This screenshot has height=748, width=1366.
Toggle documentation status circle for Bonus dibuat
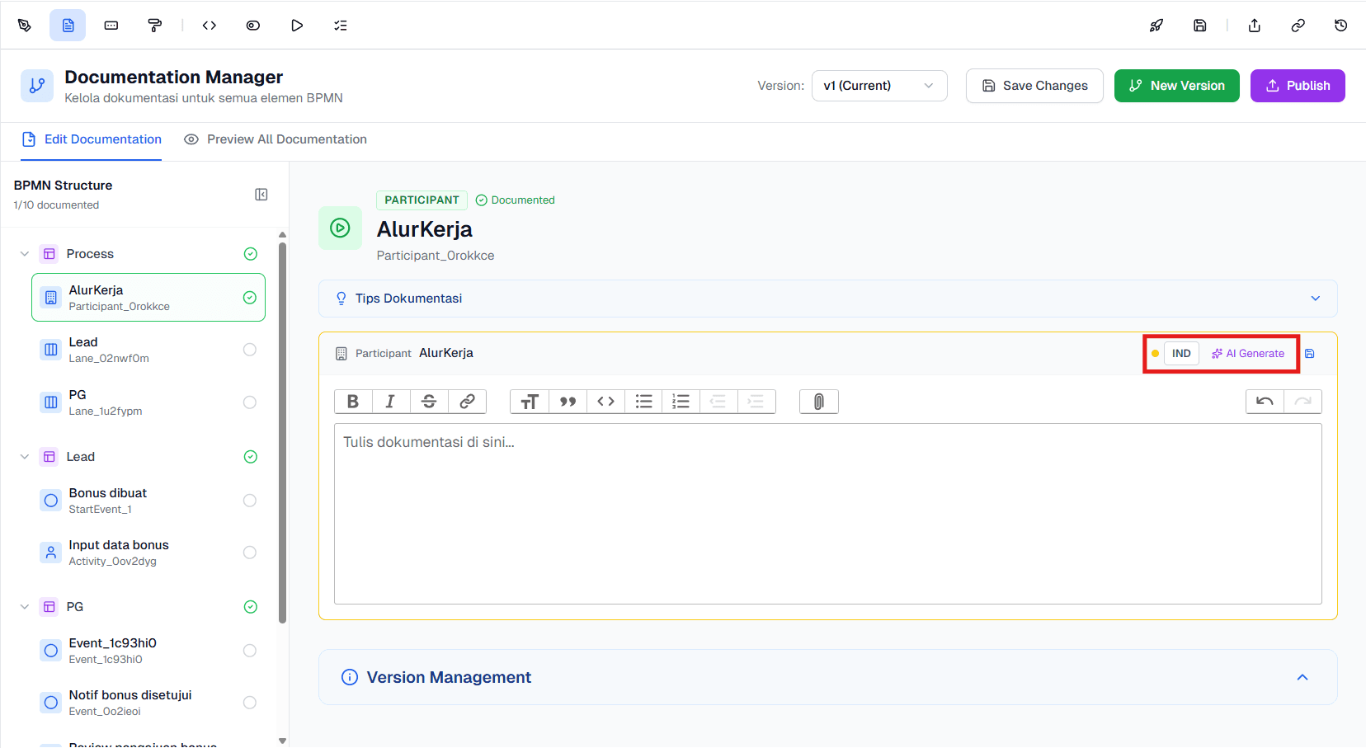click(250, 500)
